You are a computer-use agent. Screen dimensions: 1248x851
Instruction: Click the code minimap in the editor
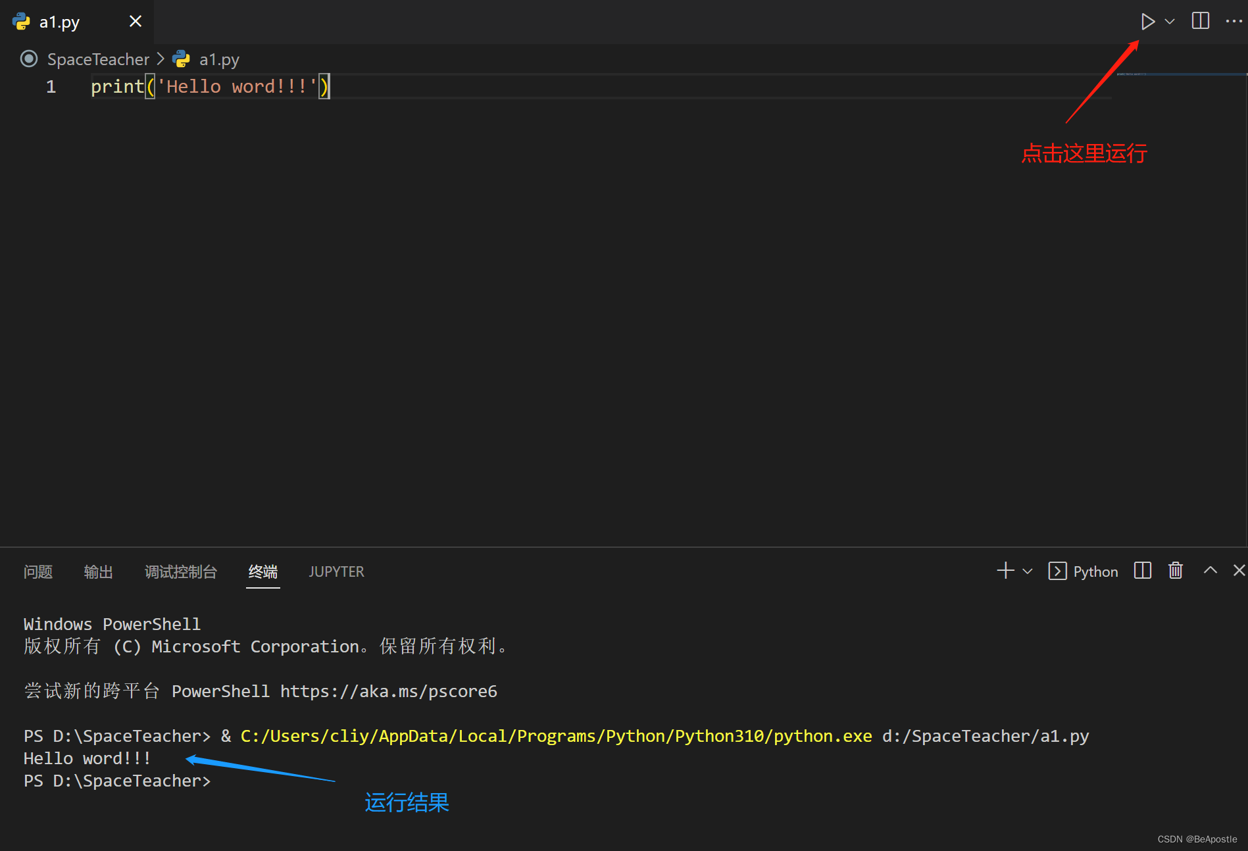pyautogui.click(x=1181, y=74)
